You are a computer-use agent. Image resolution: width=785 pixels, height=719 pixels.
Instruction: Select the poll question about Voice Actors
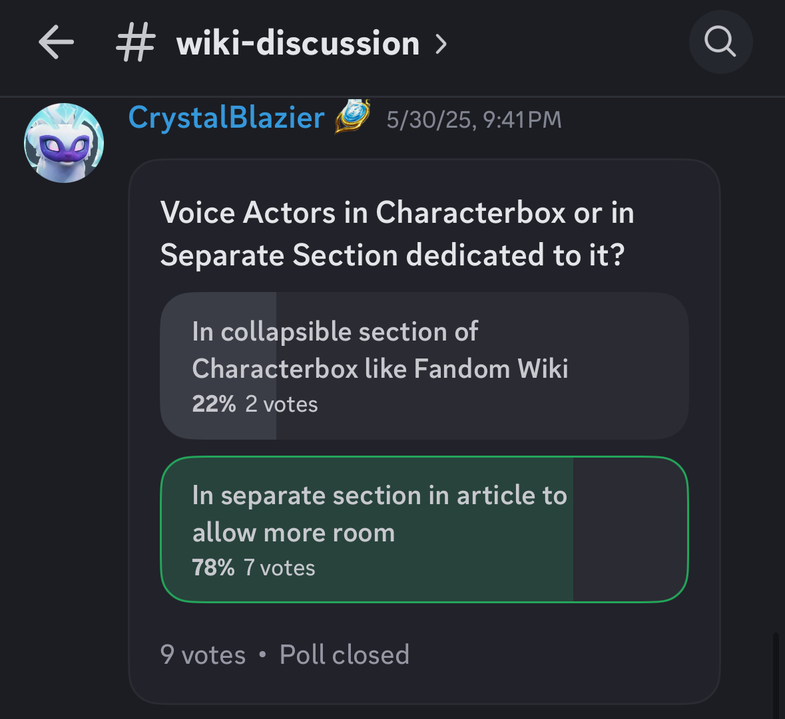pos(397,233)
